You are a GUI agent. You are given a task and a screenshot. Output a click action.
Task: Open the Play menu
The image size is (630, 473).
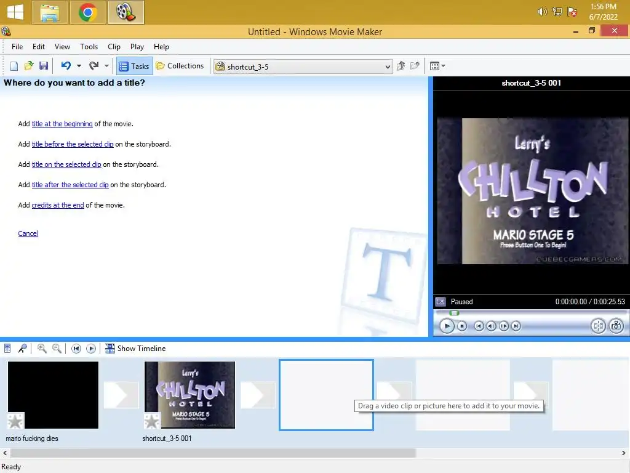tap(137, 47)
